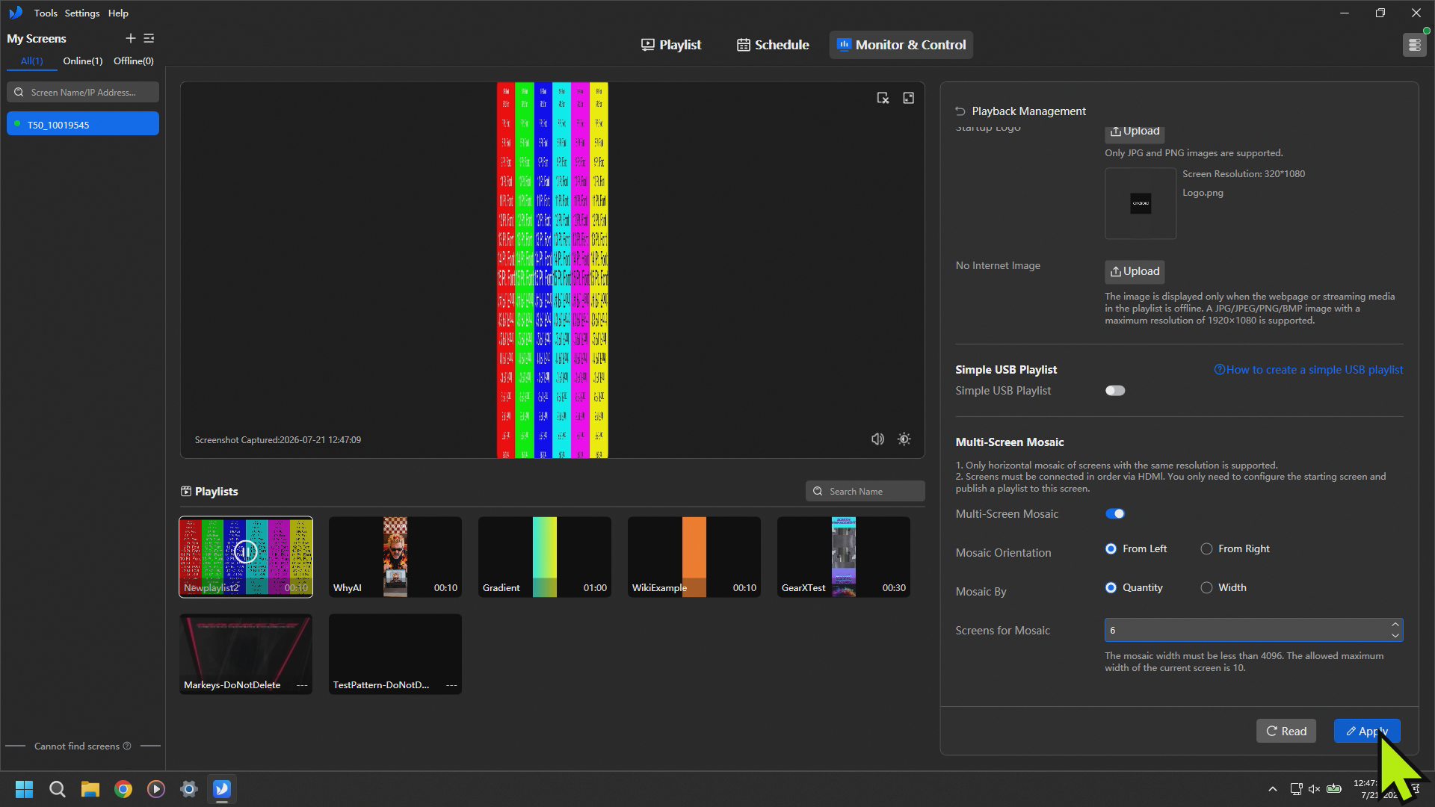Toggle Simple USB Playlist switch

pos(1115,391)
